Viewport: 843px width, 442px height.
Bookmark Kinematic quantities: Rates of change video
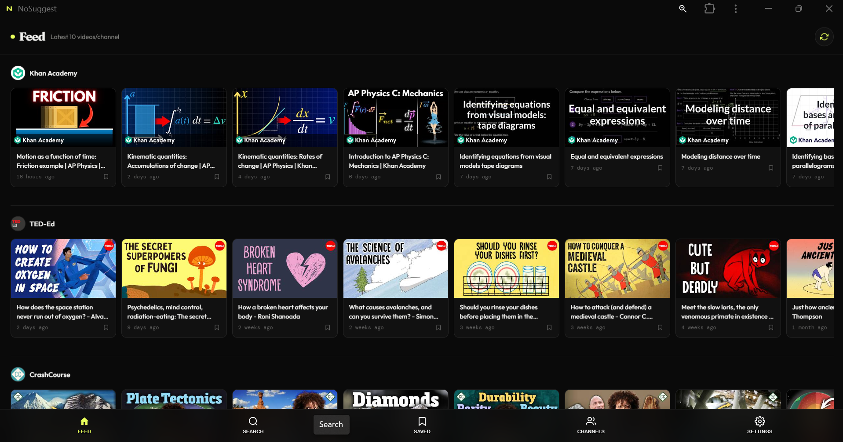[328, 177]
